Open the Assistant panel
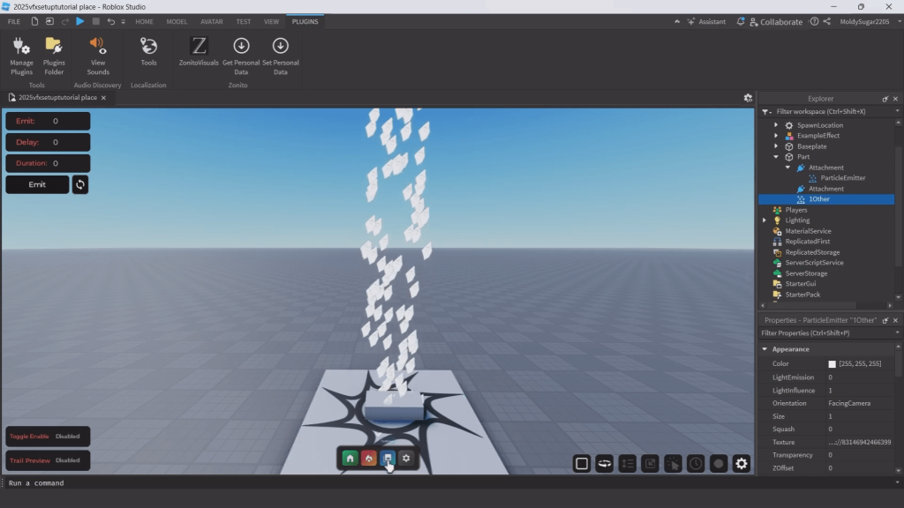This screenshot has width=904, height=508. 706,21
